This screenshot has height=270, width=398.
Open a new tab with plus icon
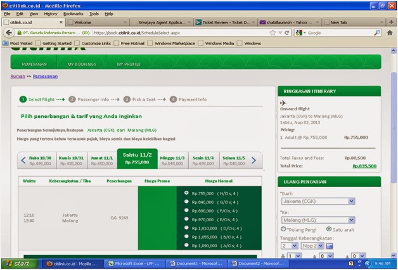click(x=391, y=22)
